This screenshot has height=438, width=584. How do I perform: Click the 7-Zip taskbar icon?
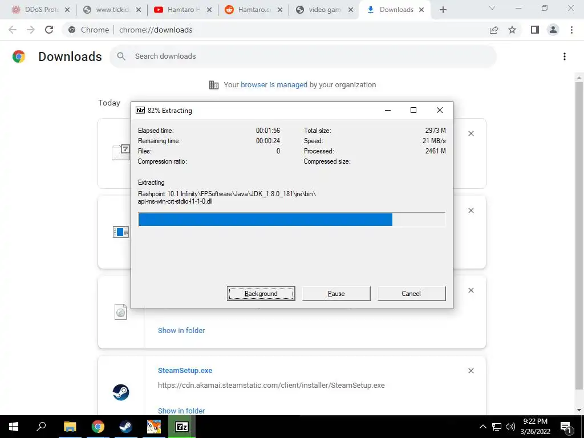pyautogui.click(x=182, y=427)
